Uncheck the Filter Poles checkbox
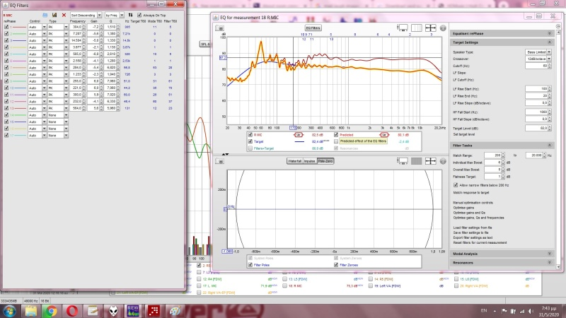Viewport: 566px width, 318px height. [249, 265]
